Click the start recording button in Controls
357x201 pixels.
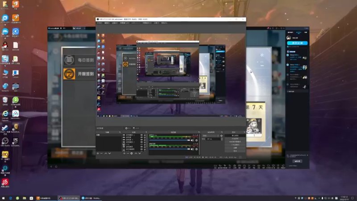click(235, 138)
